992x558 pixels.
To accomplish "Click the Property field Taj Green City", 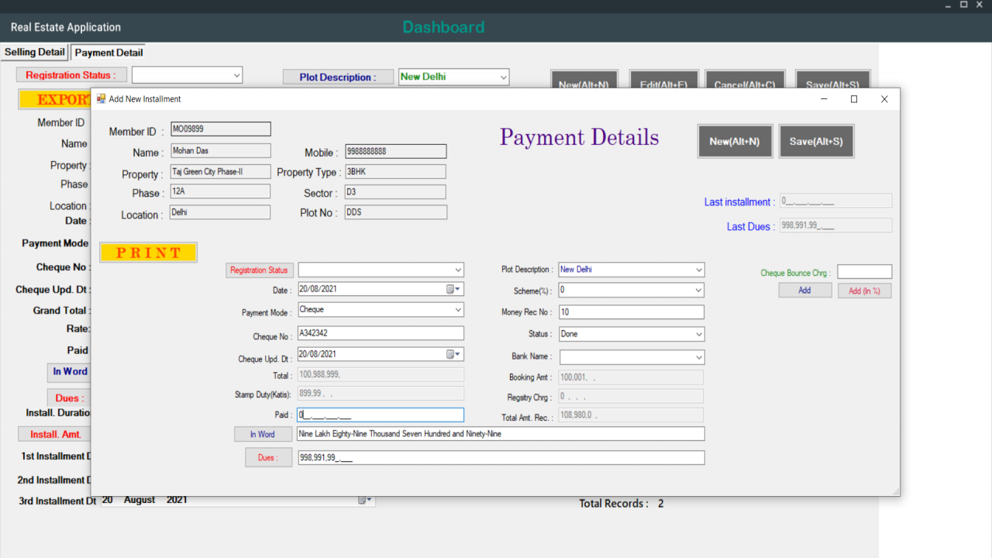I will (x=220, y=171).
